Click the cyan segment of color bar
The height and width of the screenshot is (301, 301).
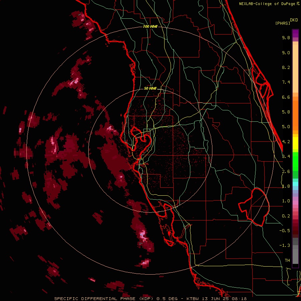tap(295, 184)
